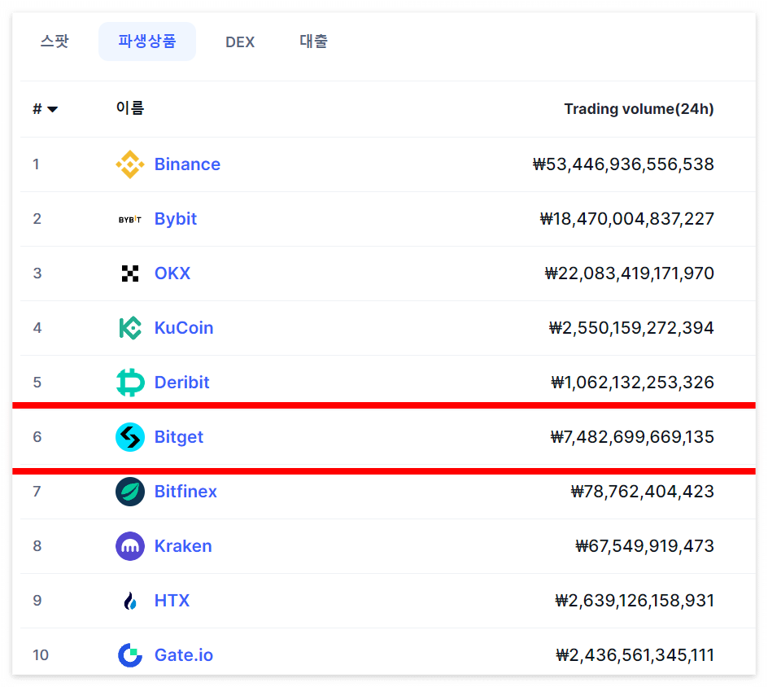Click the Bitget logo icon
Screen dimensions: 768x687
click(130, 436)
